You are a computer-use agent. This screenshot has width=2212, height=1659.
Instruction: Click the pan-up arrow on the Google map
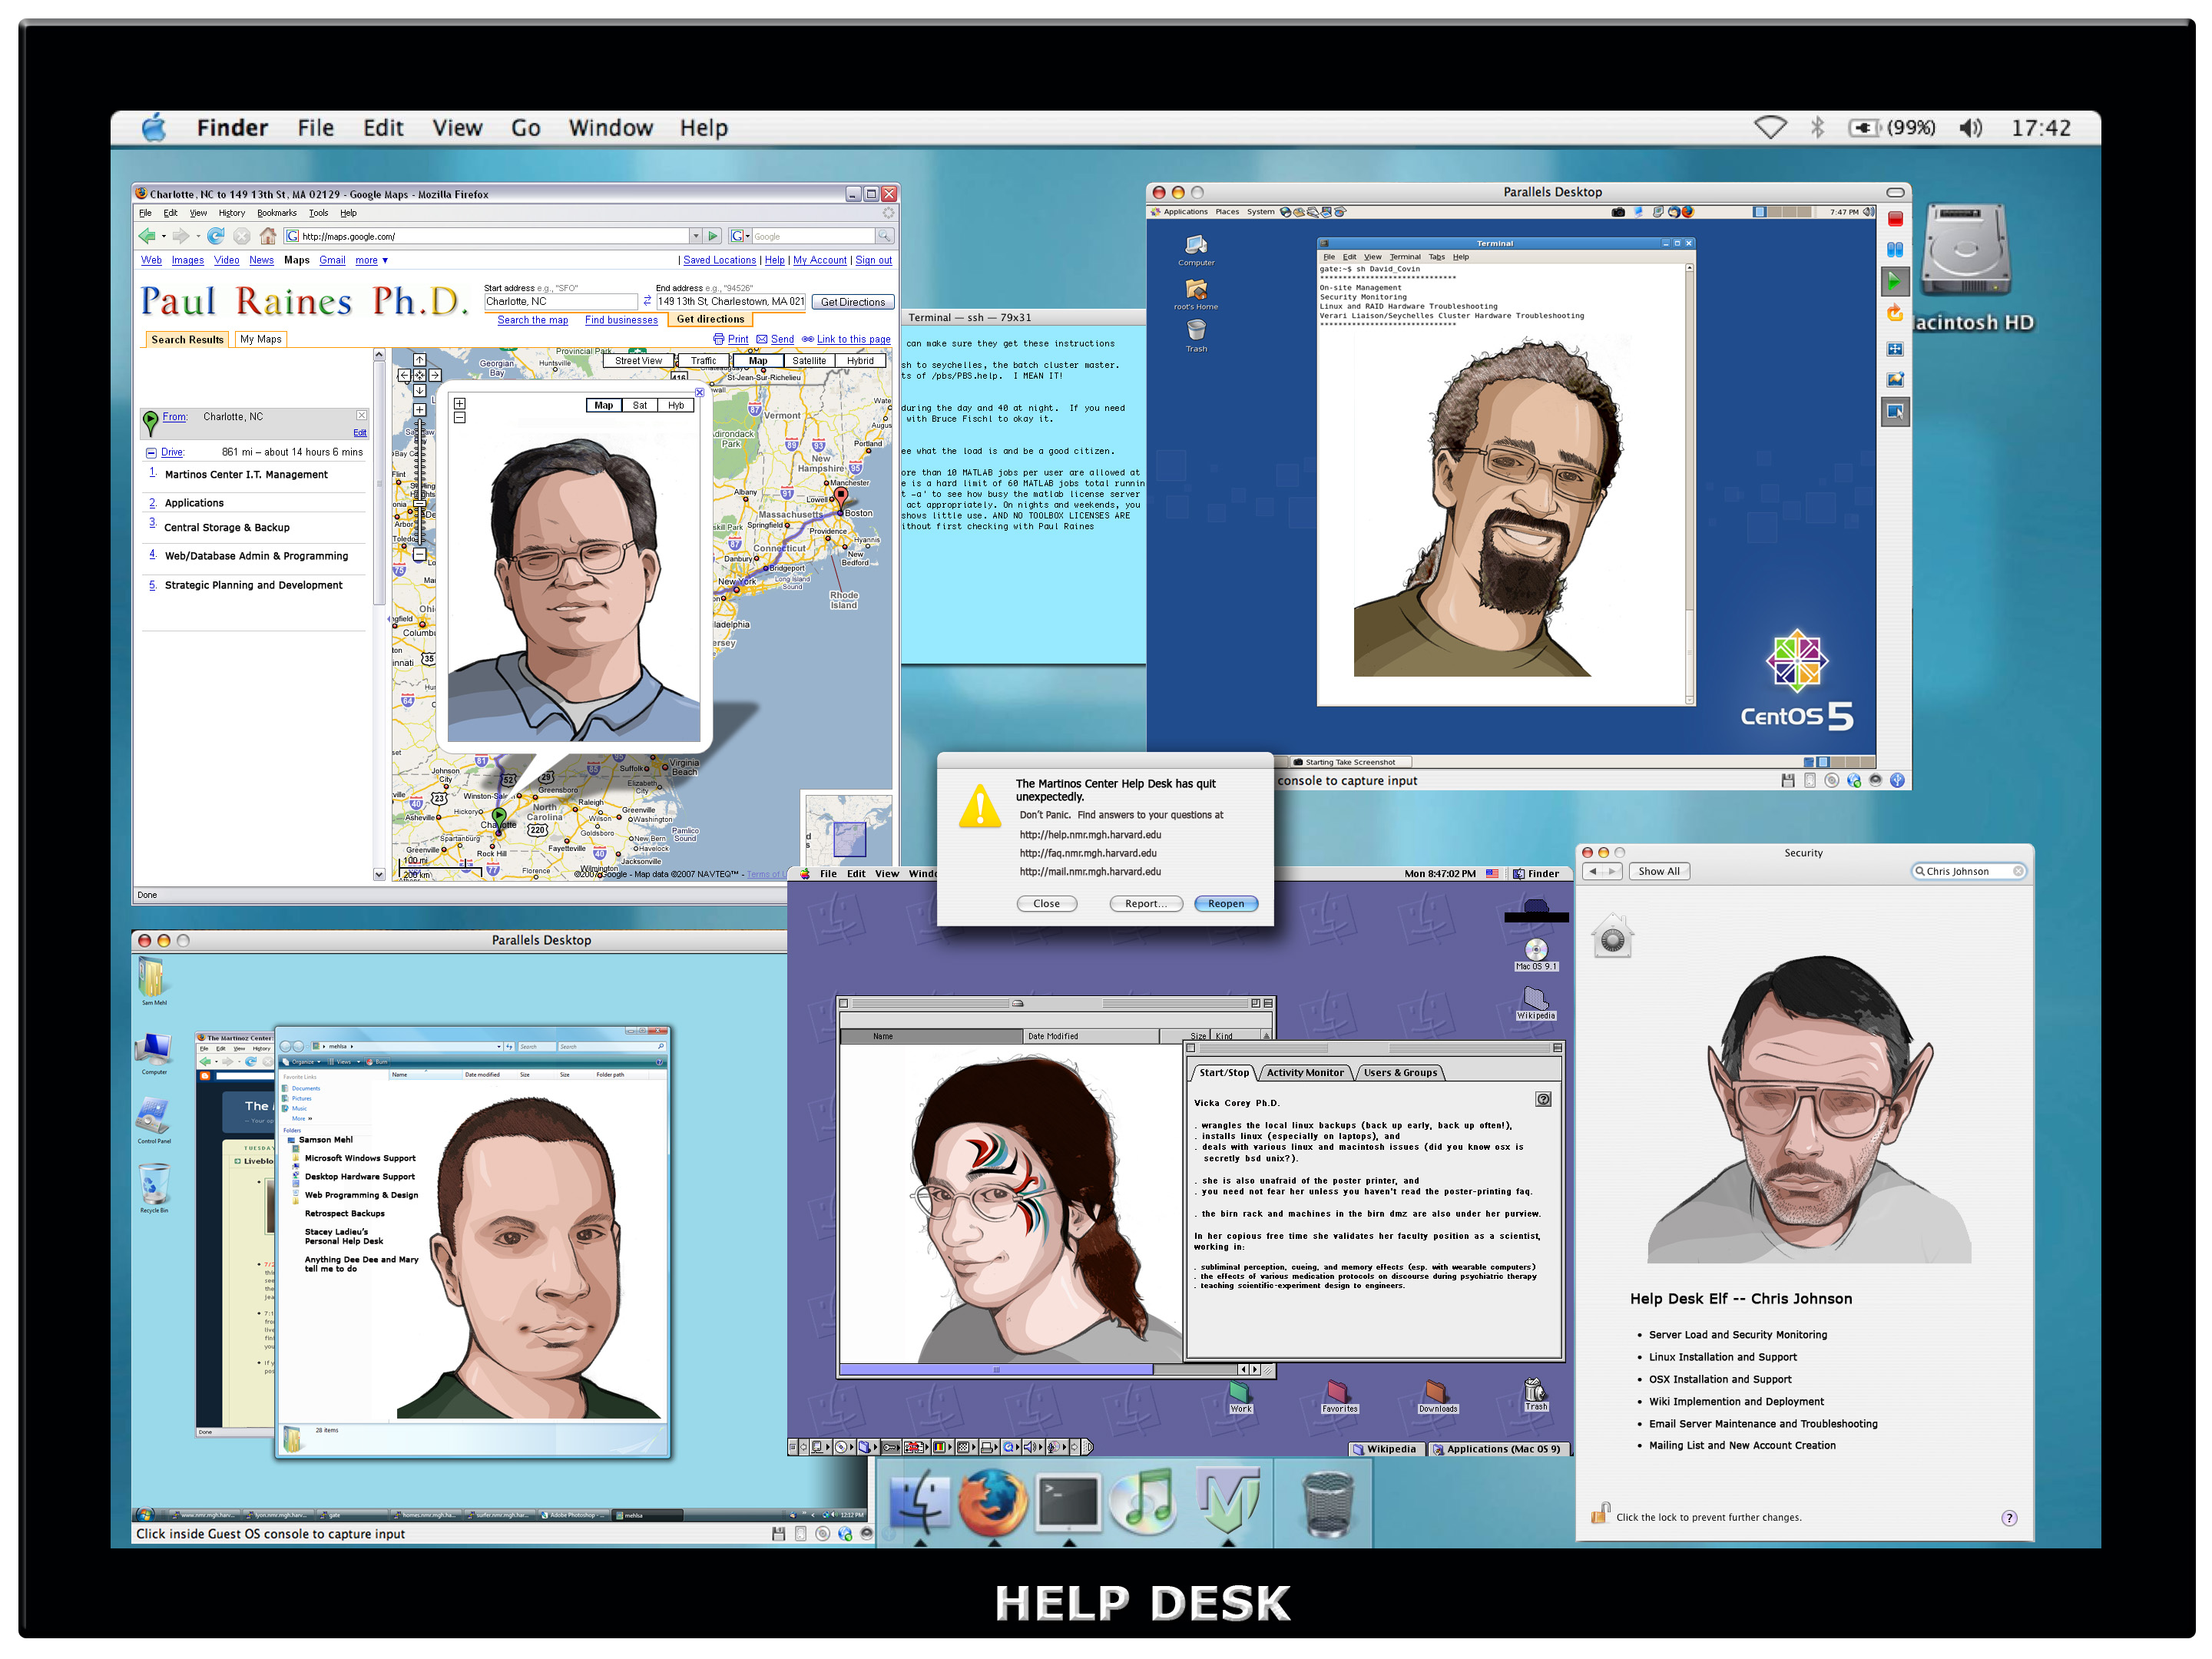coord(420,360)
